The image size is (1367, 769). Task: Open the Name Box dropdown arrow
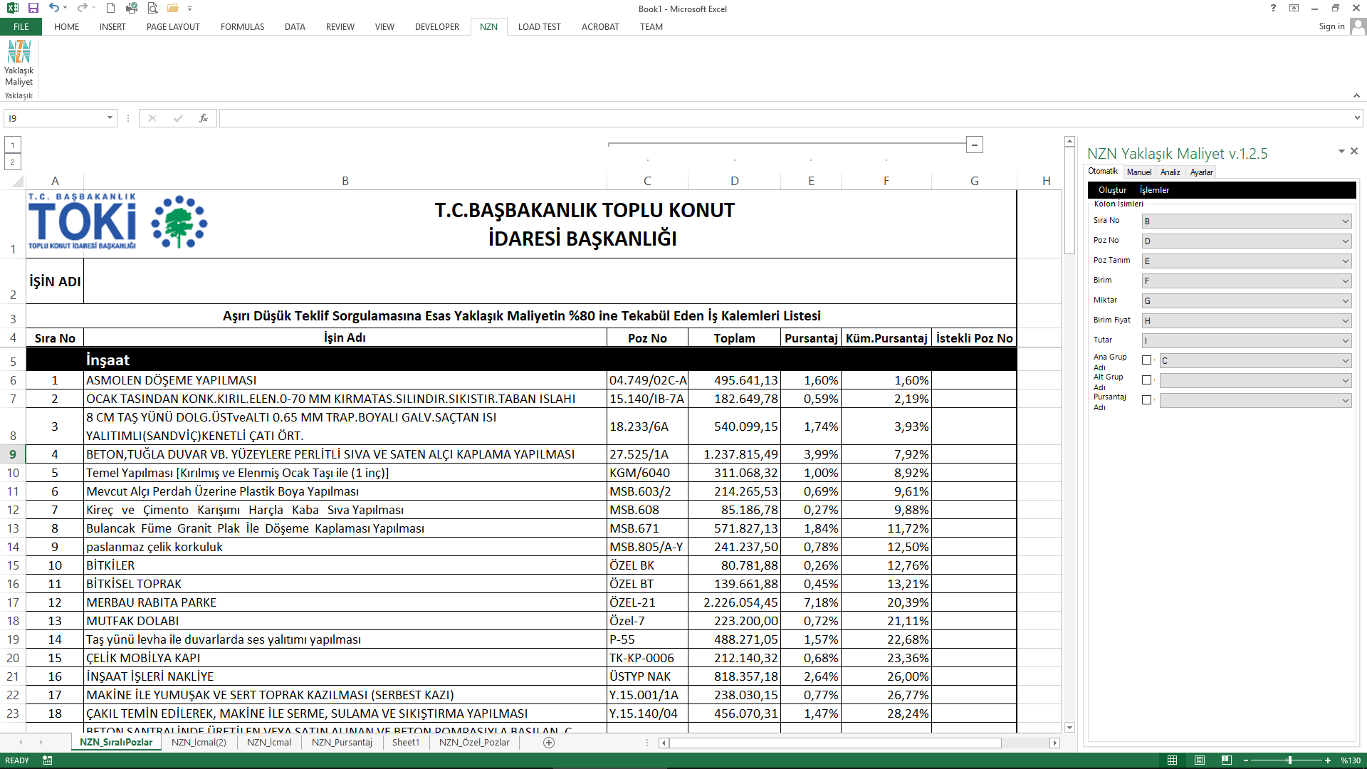tap(110, 118)
